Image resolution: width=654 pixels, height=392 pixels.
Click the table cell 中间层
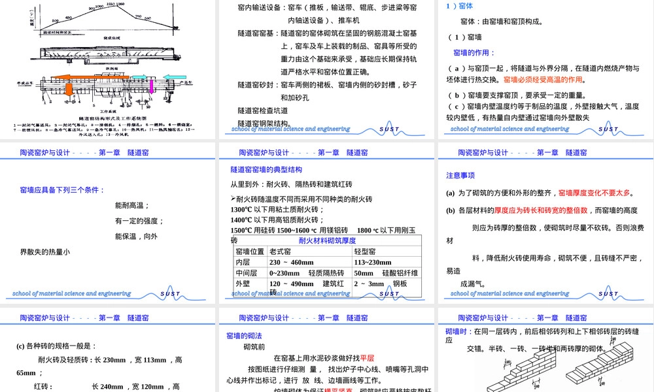click(x=250, y=273)
